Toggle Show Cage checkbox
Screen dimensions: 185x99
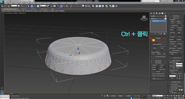pyautogui.click(x=170, y=90)
